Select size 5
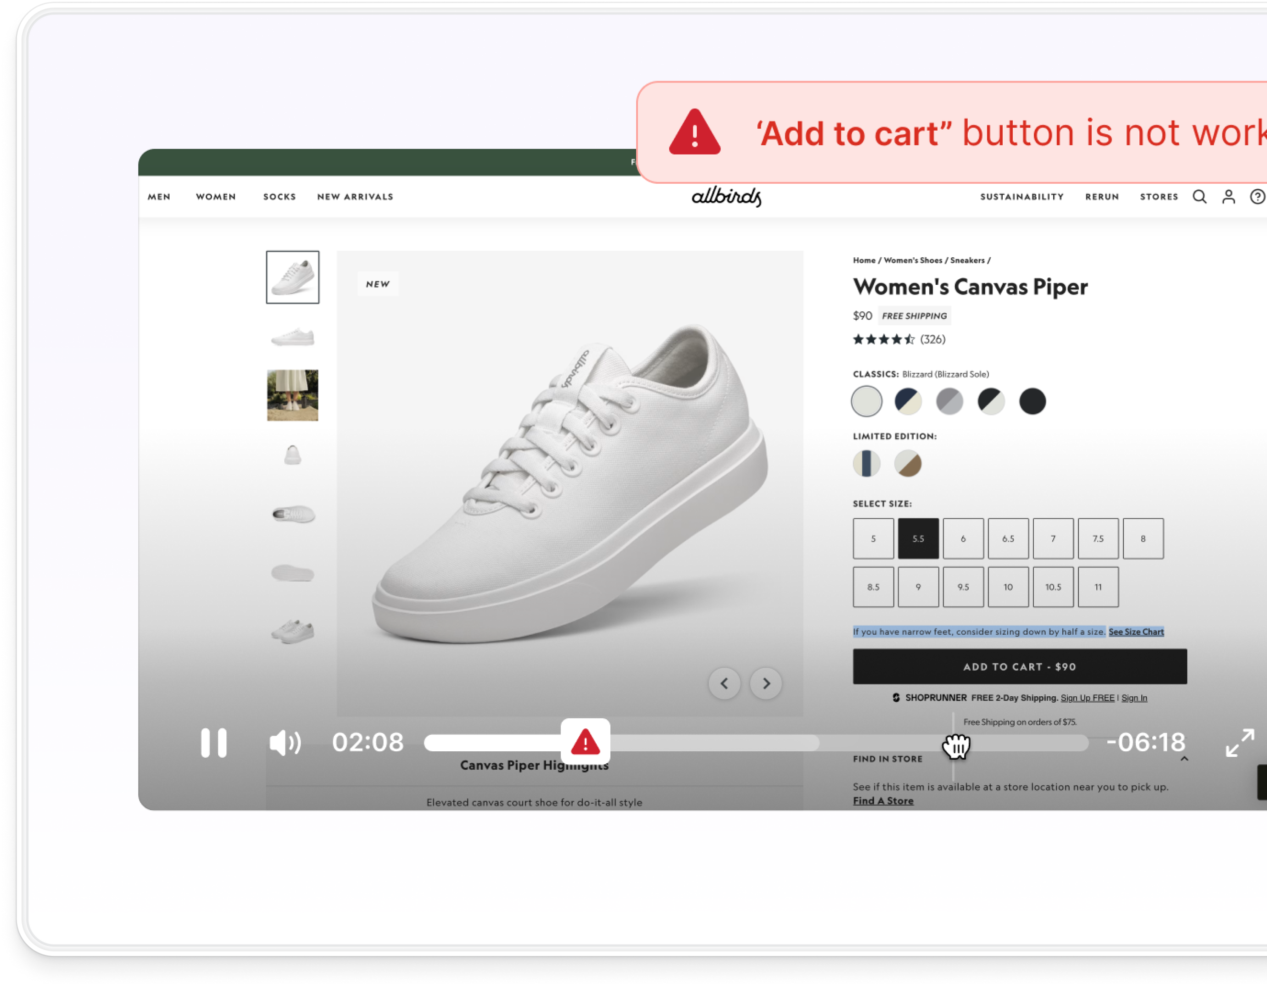 click(x=873, y=539)
